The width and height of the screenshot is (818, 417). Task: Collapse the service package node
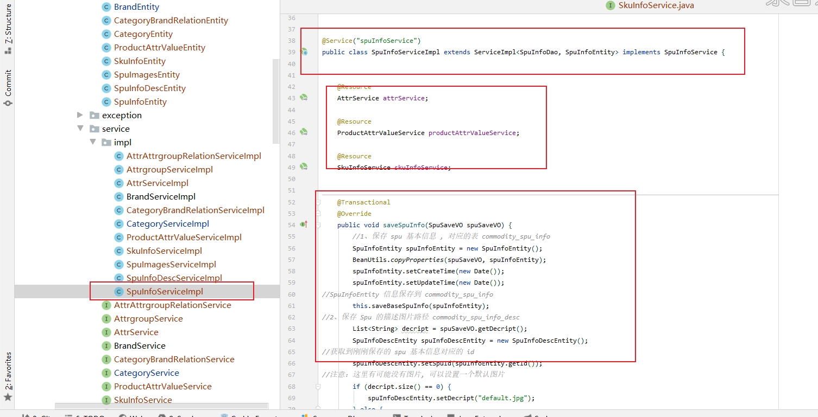click(x=80, y=129)
